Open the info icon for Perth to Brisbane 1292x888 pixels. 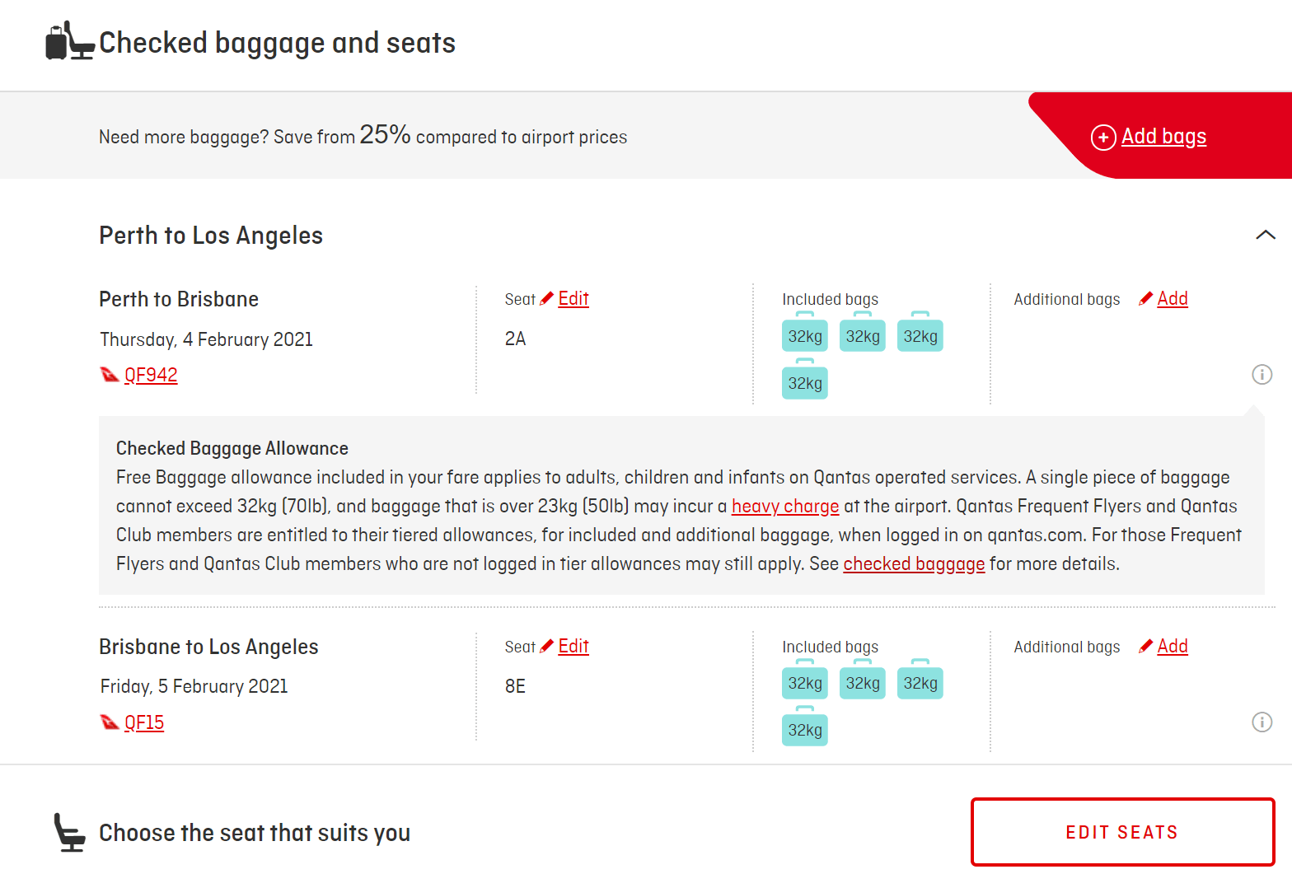(x=1262, y=375)
